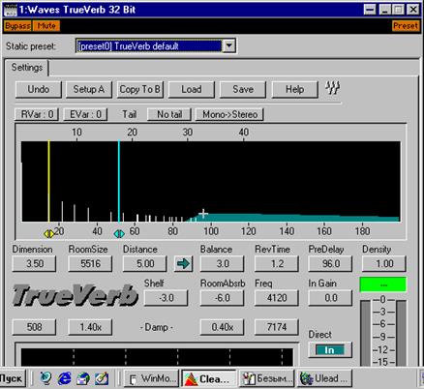The width and height of the screenshot is (424, 389).
Task: Click the frequency response graph at bottom
Action: pyautogui.click(x=157, y=357)
